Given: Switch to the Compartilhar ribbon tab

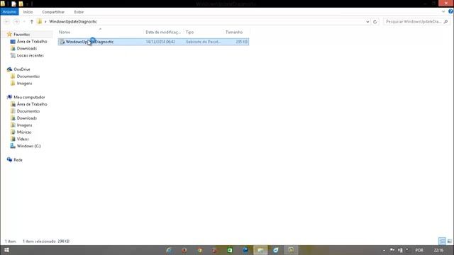Looking at the screenshot, I should (53, 12).
